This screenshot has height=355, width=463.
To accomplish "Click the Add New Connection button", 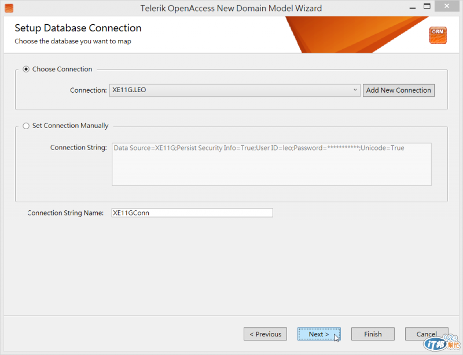I will (x=398, y=90).
